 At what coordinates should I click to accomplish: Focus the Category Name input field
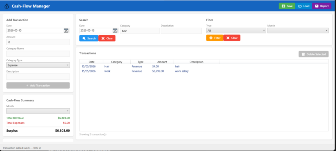click(38, 54)
